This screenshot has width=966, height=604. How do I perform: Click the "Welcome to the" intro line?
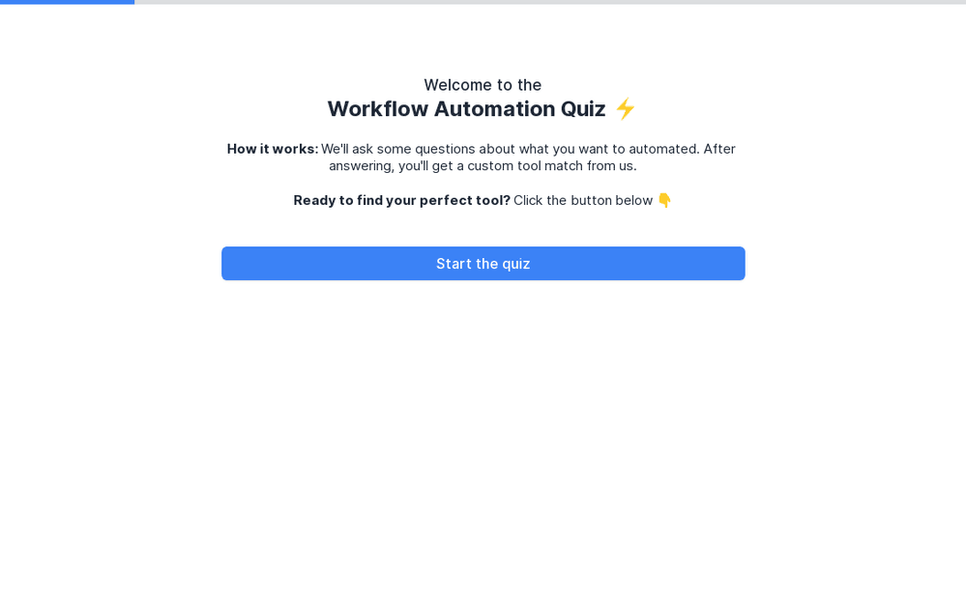click(x=483, y=85)
